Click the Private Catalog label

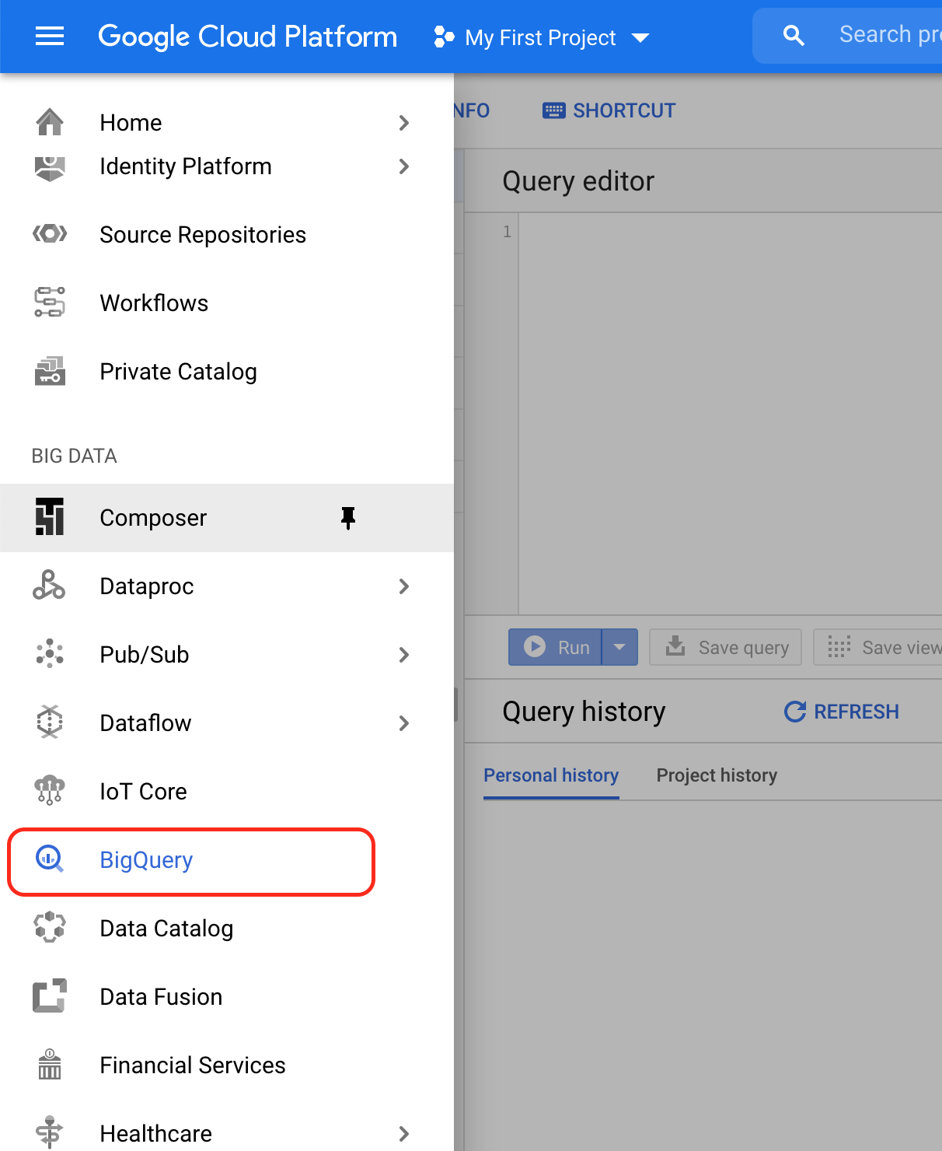coord(178,372)
